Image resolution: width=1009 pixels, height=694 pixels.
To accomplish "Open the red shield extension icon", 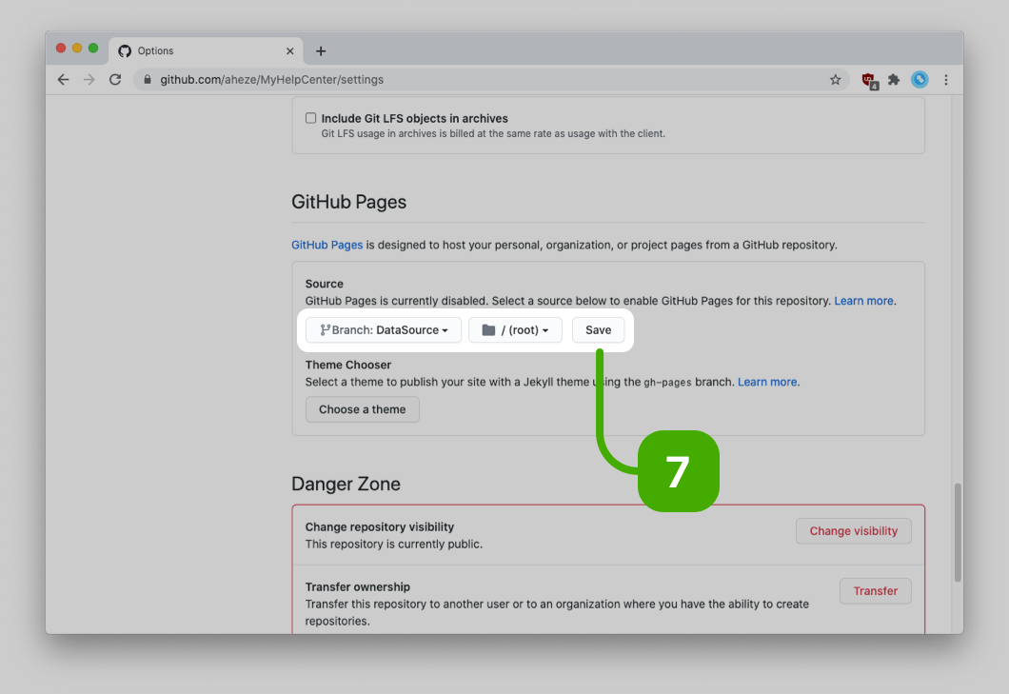I will pyautogui.click(x=869, y=81).
